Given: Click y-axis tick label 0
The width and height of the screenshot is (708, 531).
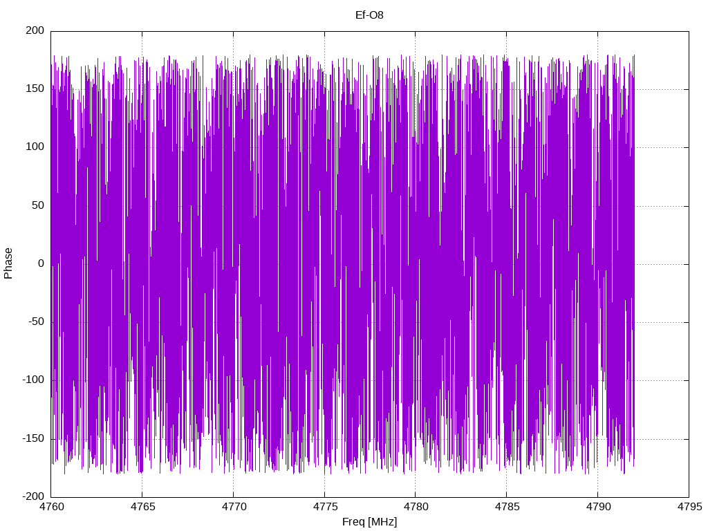Looking at the screenshot, I should [41, 263].
